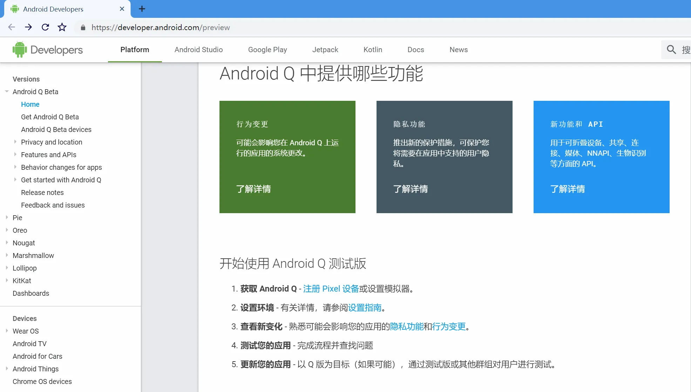This screenshot has height=392, width=691.
Task: Open Dashboards in the sidebar
Action: coord(31,293)
